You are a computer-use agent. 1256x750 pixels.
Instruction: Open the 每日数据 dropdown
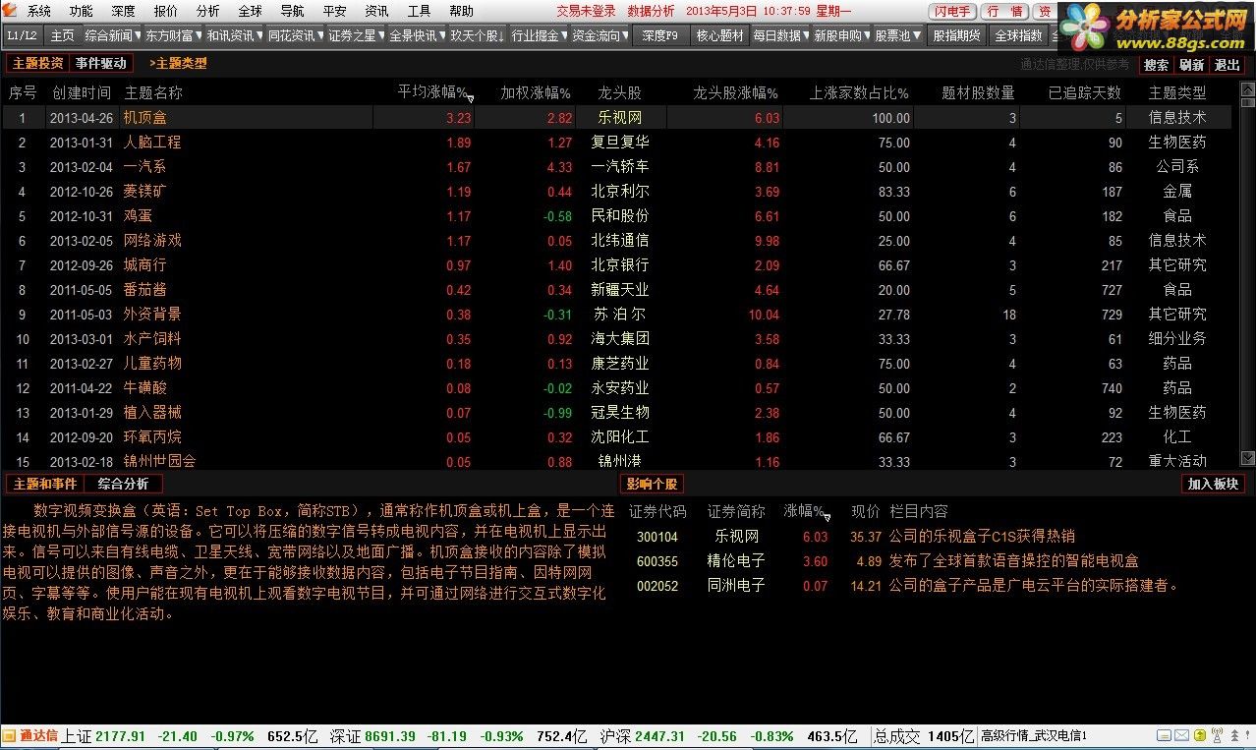click(780, 35)
